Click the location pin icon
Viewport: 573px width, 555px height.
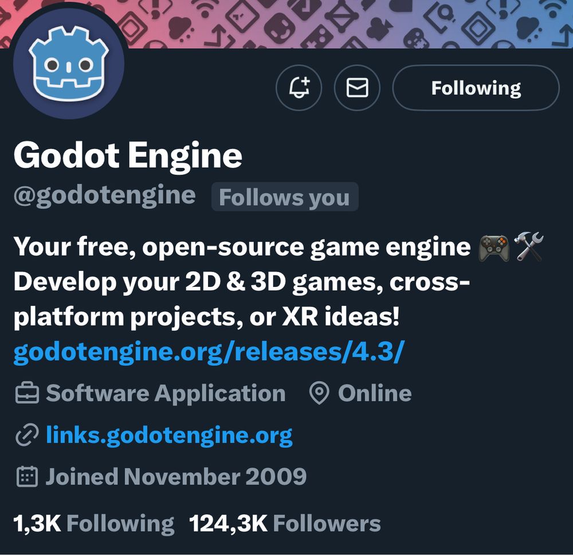319,393
